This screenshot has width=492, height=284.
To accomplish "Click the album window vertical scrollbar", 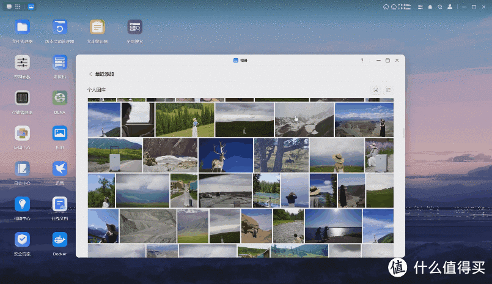I will (x=402, y=132).
